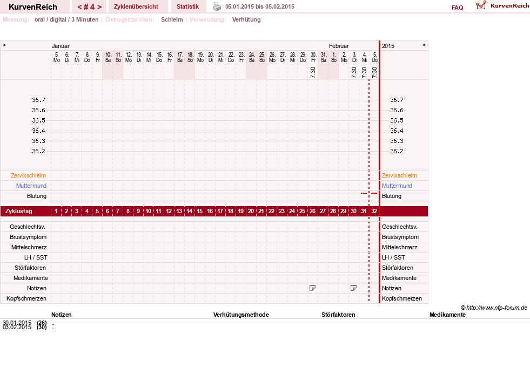Open the FAQ link

click(x=457, y=8)
